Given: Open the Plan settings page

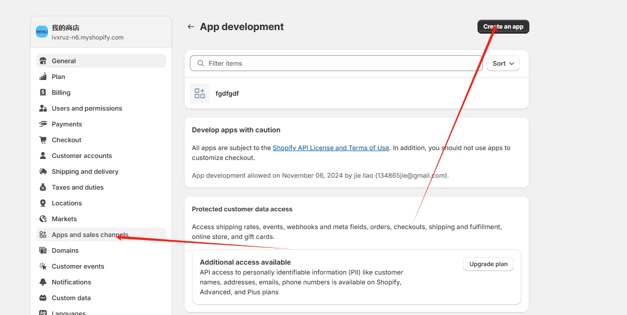Looking at the screenshot, I should click(x=101, y=77).
